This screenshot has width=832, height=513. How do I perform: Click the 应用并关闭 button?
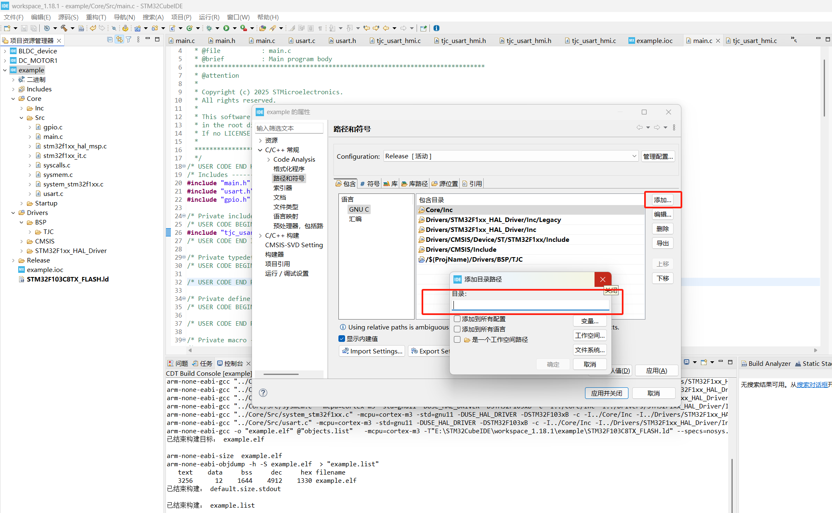606,393
